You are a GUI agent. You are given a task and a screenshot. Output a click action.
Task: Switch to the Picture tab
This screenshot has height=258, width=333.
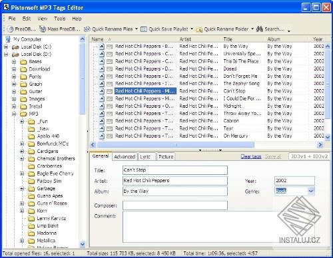(x=166, y=157)
